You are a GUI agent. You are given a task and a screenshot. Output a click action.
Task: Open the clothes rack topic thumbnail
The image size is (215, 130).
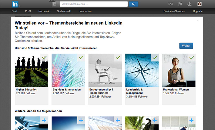(105, 123)
